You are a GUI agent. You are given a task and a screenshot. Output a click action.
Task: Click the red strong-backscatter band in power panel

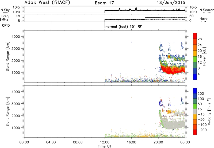pyautogui.click(x=173, y=70)
